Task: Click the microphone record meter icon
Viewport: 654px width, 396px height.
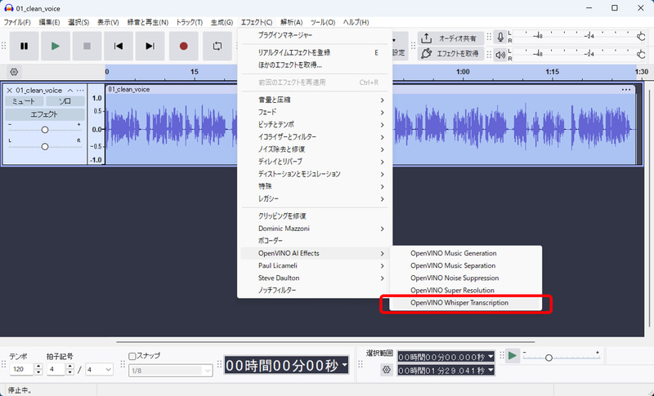Action: point(500,38)
